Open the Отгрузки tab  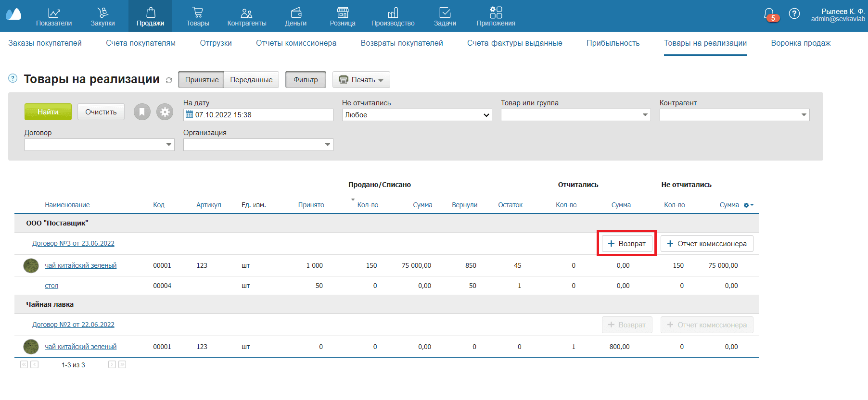[216, 43]
